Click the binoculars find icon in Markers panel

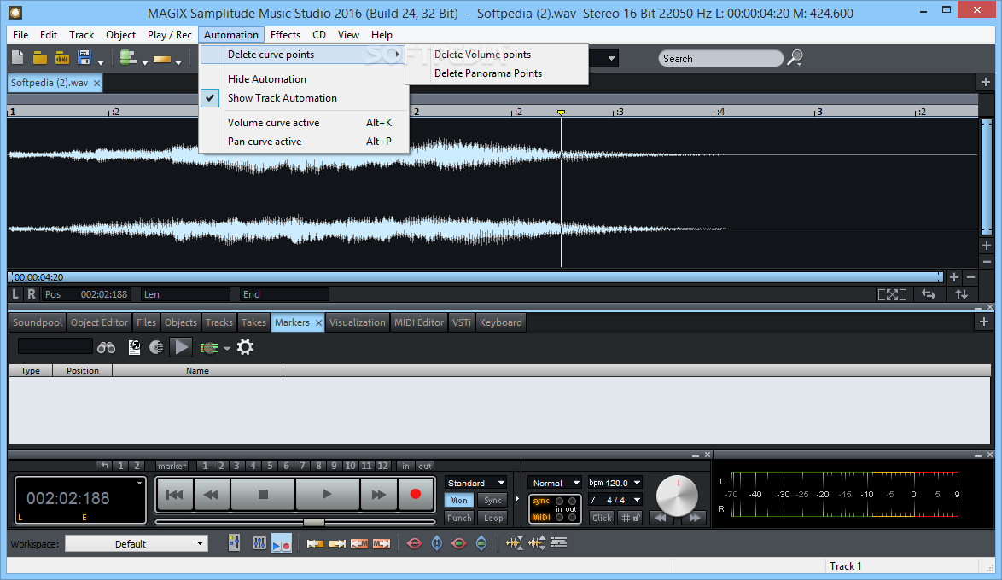click(x=106, y=347)
